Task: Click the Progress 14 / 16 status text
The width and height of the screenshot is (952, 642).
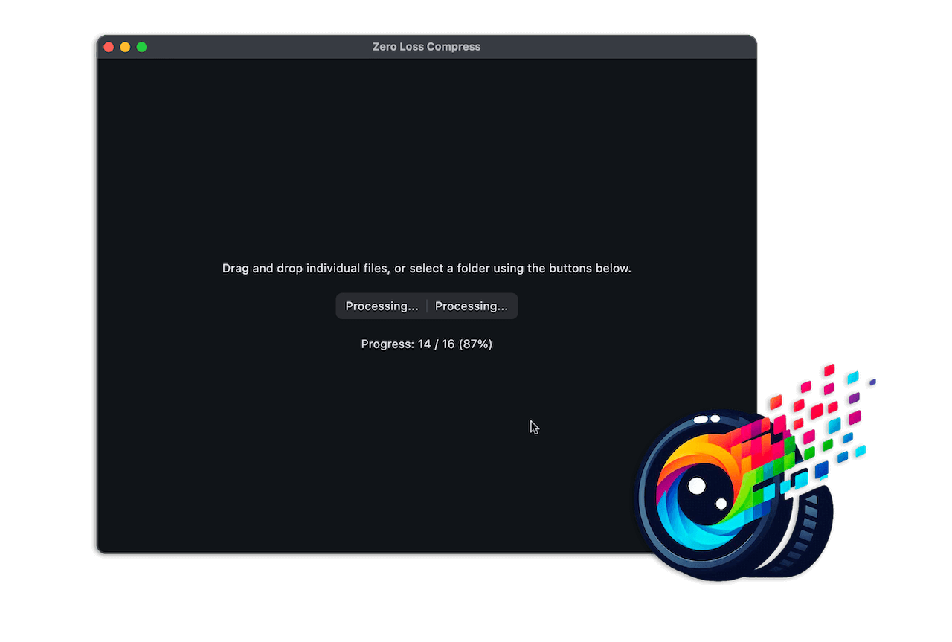Action: (426, 344)
